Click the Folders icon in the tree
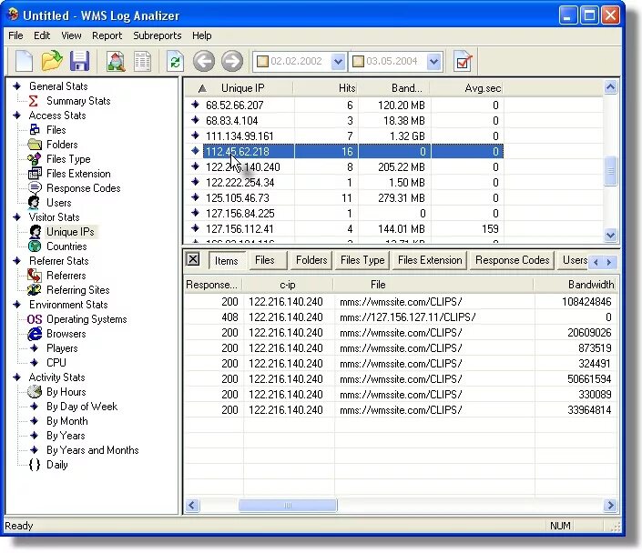This screenshot has height=553, width=642. click(x=35, y=145)
